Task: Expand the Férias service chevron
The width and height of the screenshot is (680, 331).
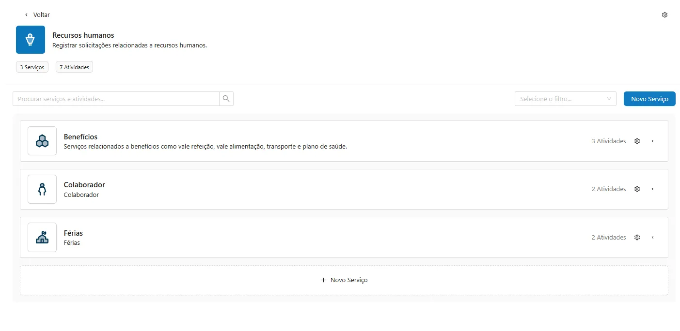Action: pos(653,238)
